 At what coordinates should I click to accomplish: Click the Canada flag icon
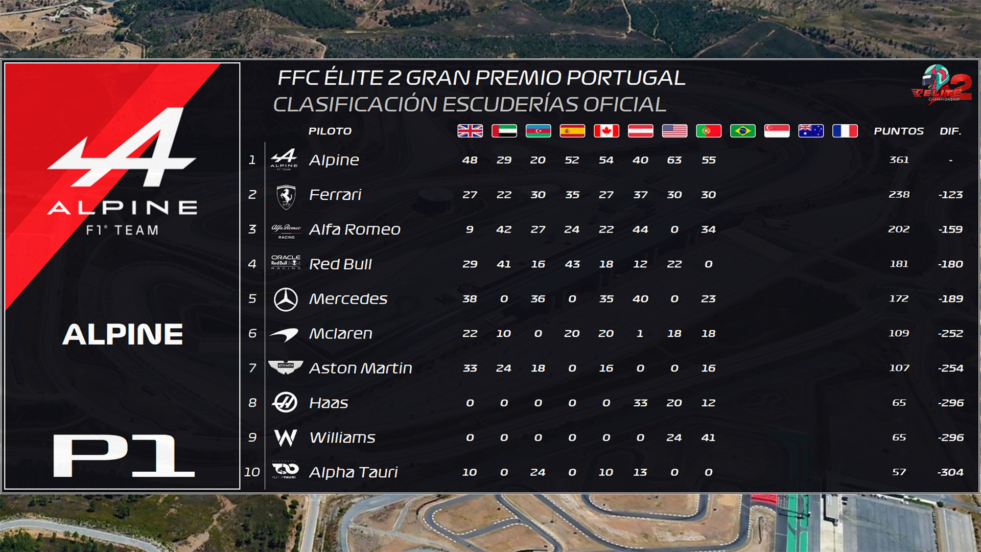606,131
